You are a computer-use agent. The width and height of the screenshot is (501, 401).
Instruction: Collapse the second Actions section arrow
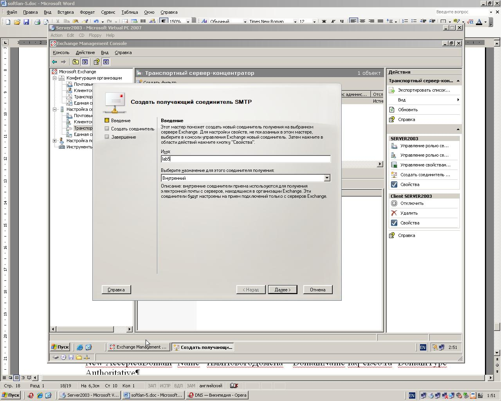pos(458,129)
